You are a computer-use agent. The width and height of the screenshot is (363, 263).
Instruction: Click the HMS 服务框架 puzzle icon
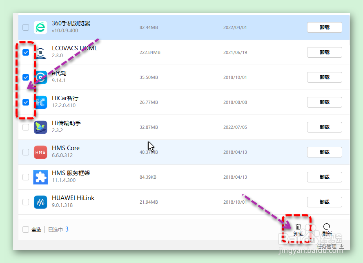40,177
